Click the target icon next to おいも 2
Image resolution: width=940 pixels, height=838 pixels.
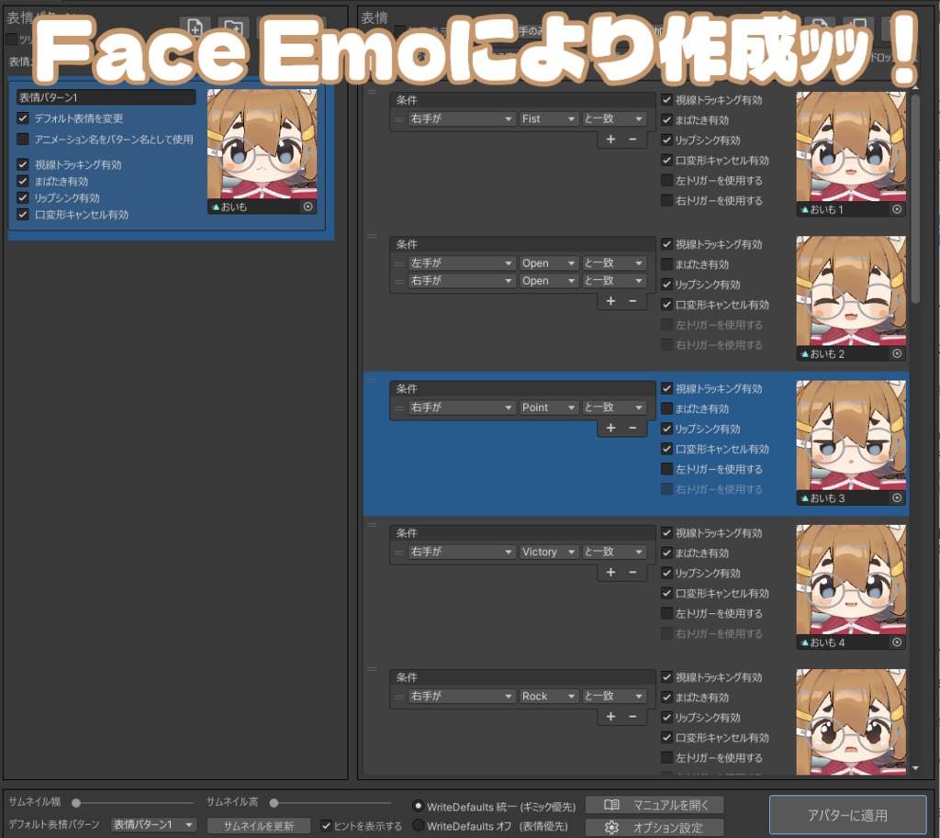click(x=897, y=353)
